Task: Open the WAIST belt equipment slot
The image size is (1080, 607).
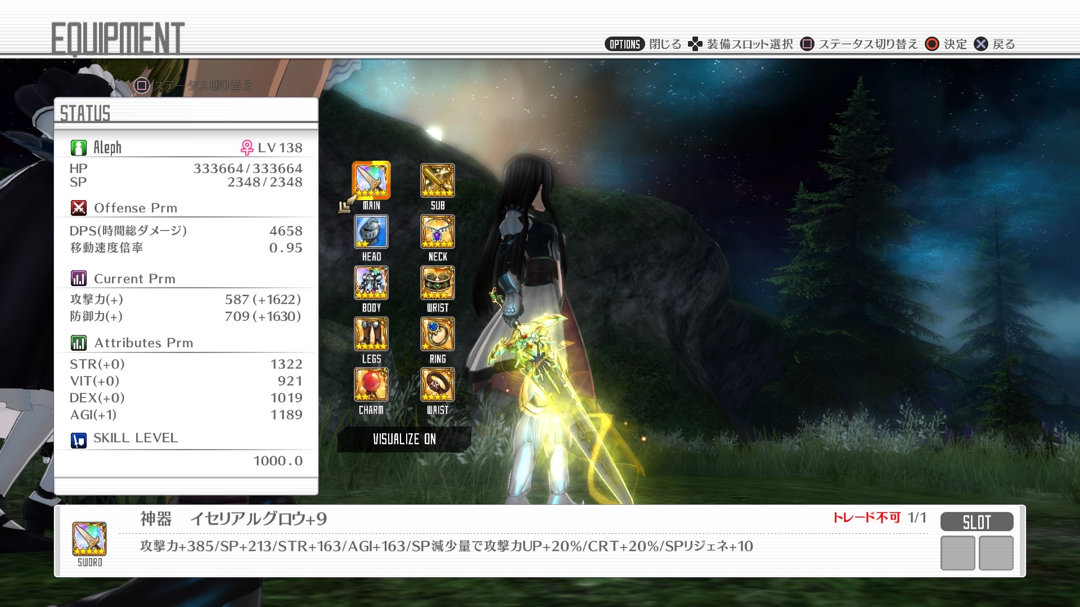Action: point(438,385)
